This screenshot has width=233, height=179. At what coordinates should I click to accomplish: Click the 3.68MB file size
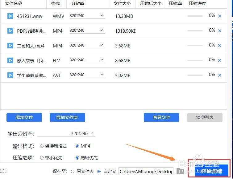coord(123,46)
